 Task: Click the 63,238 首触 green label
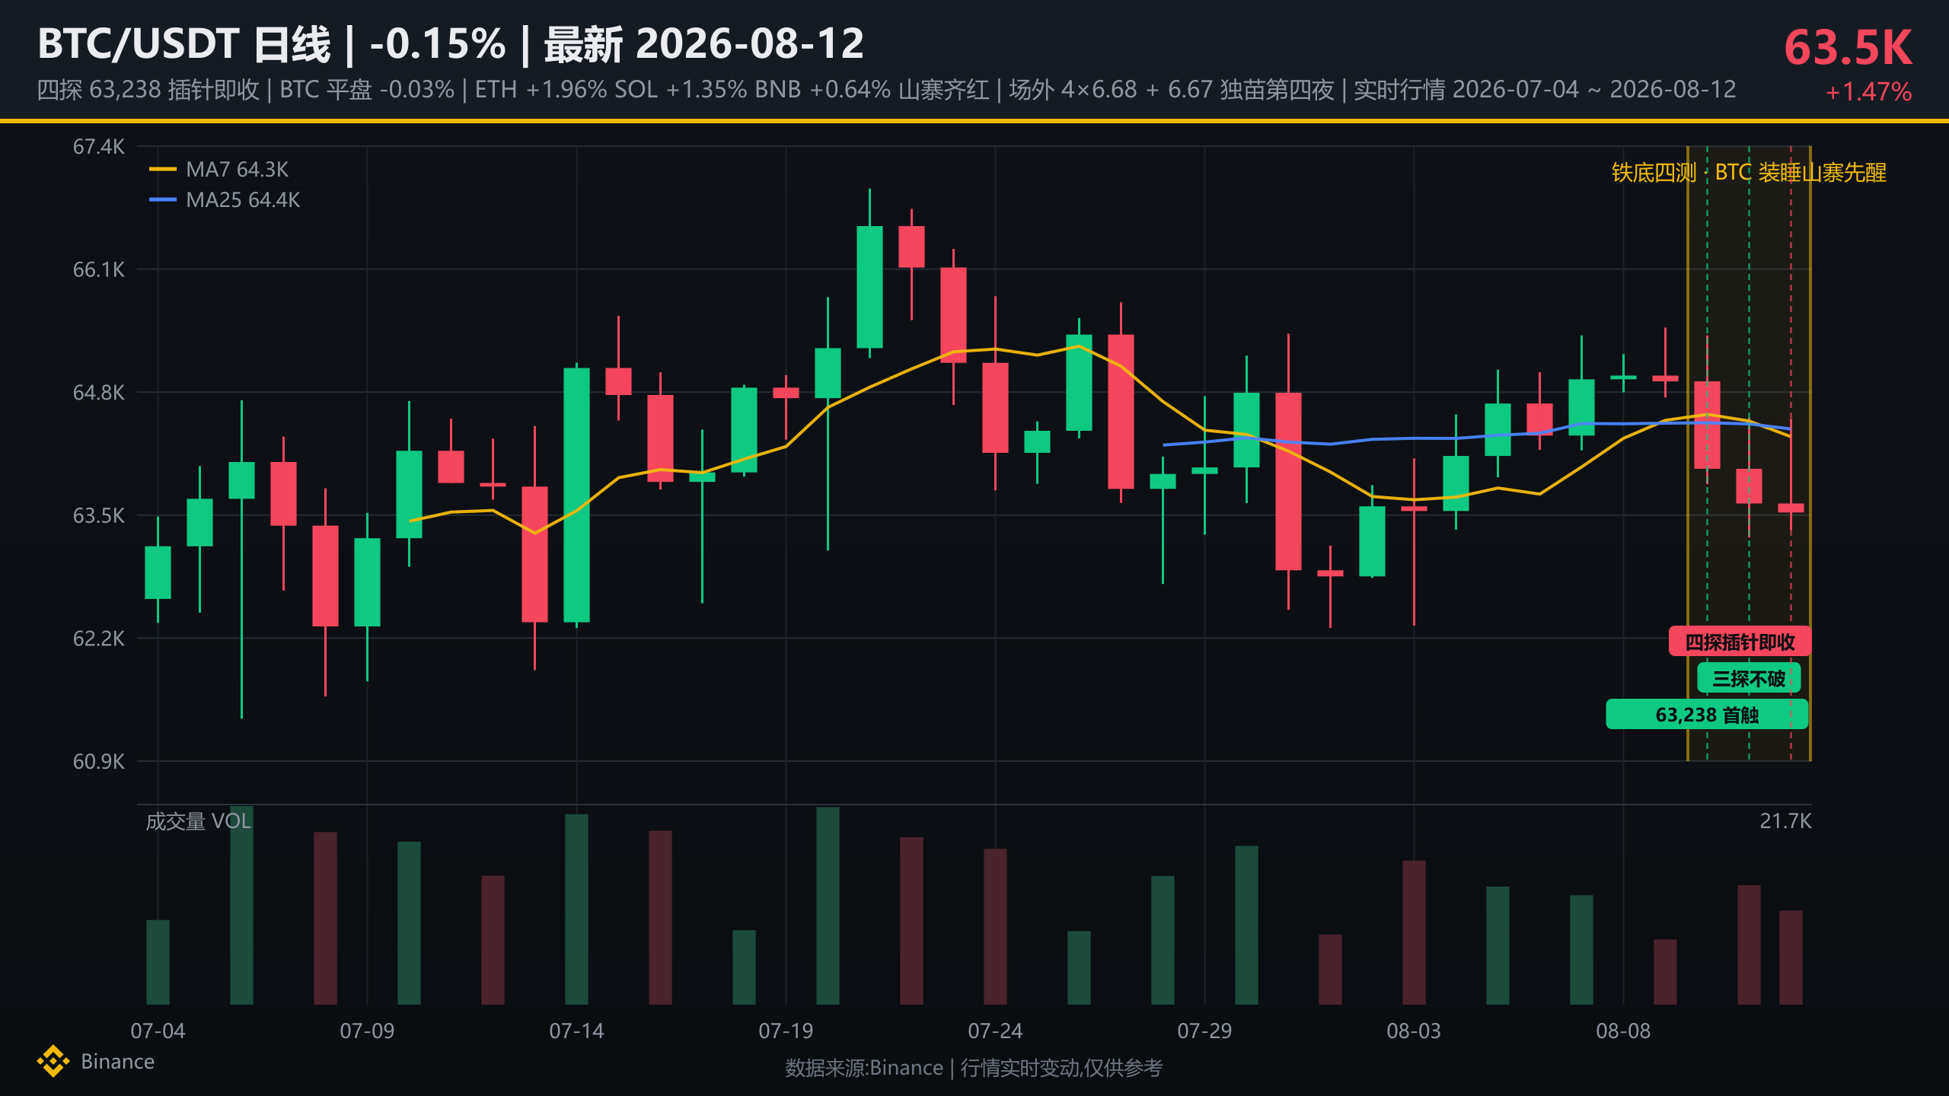pos(1707,715)
